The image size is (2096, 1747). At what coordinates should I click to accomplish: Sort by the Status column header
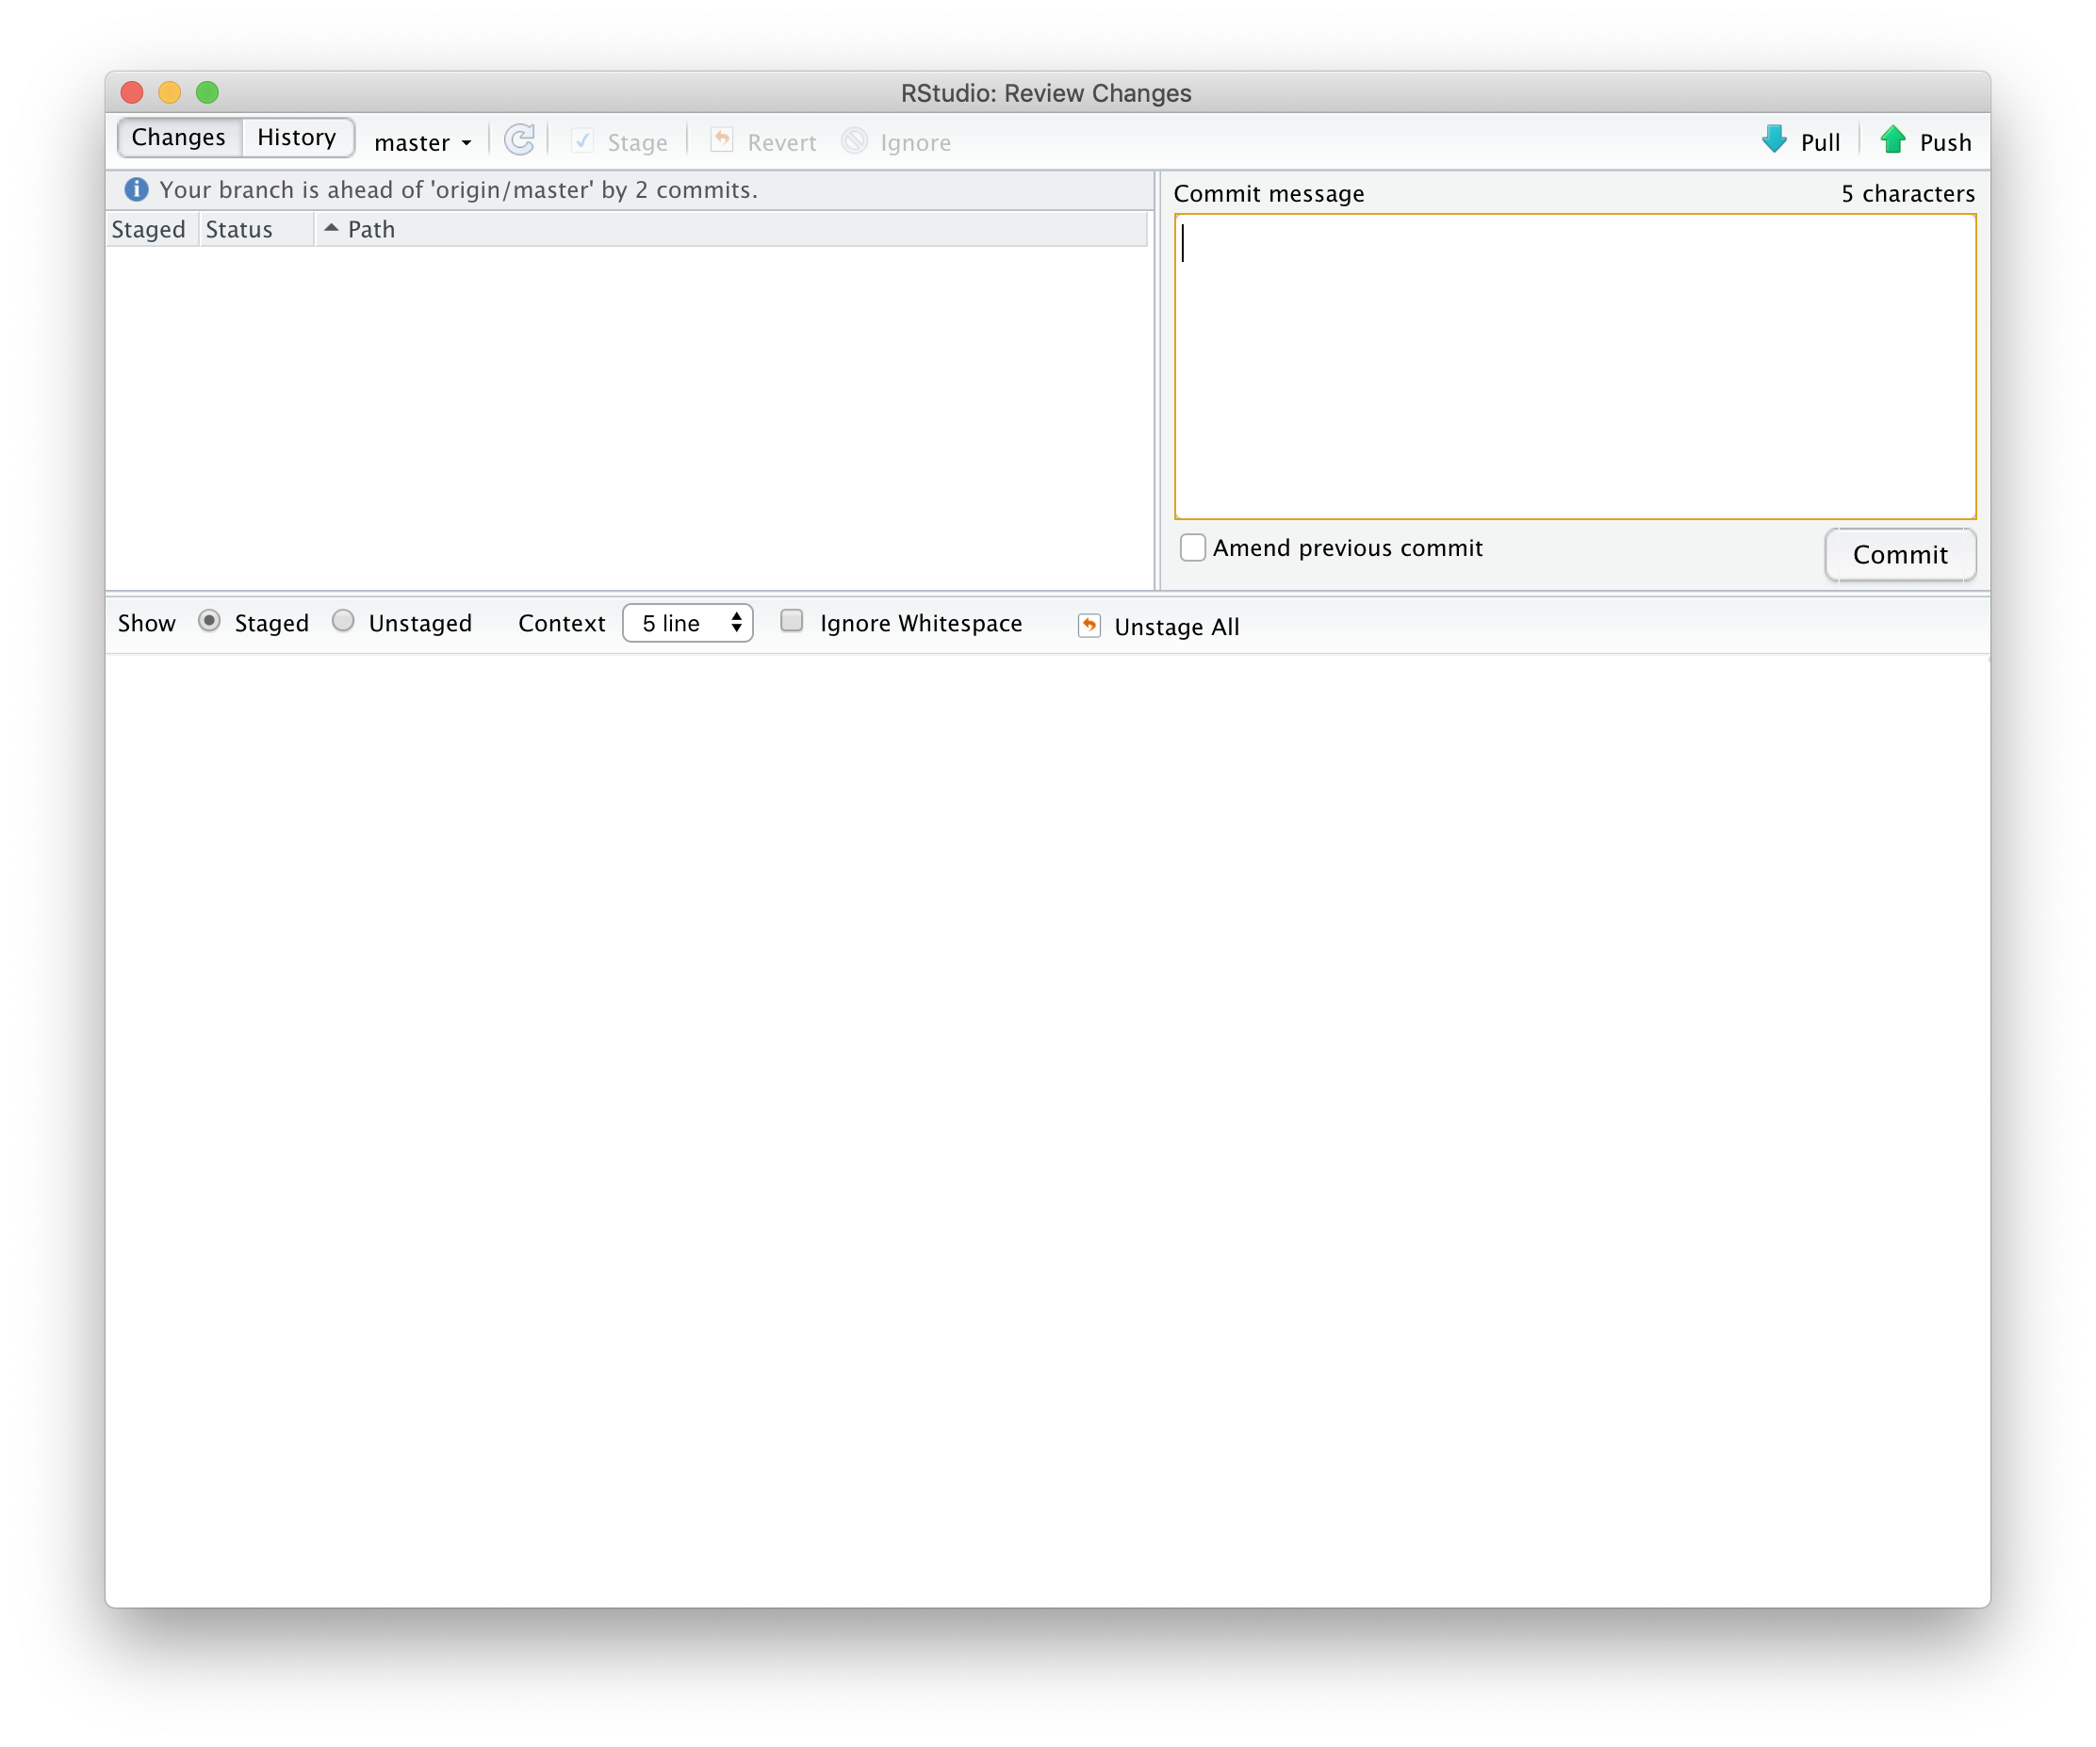pyautogui.click(x=256, y=230)
